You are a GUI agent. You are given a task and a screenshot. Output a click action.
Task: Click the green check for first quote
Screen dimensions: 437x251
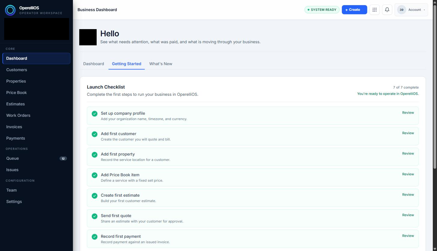(95, 216)
